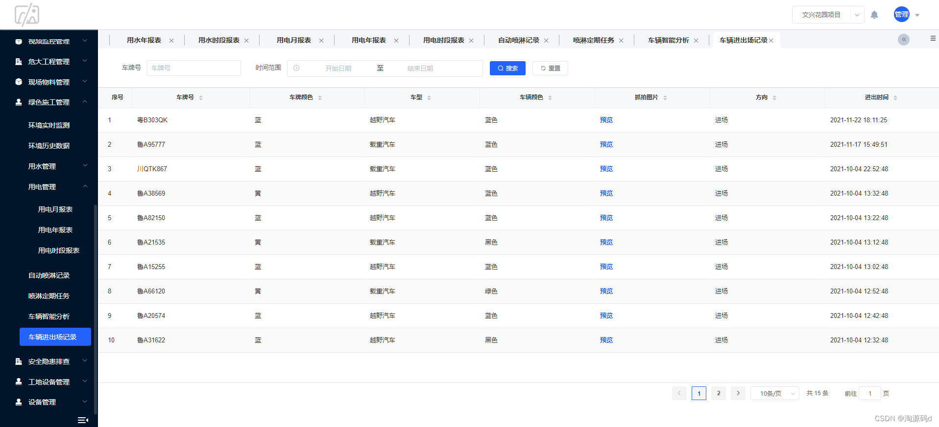Open the 10条/页 page size dropdown

tap(774, 393)
